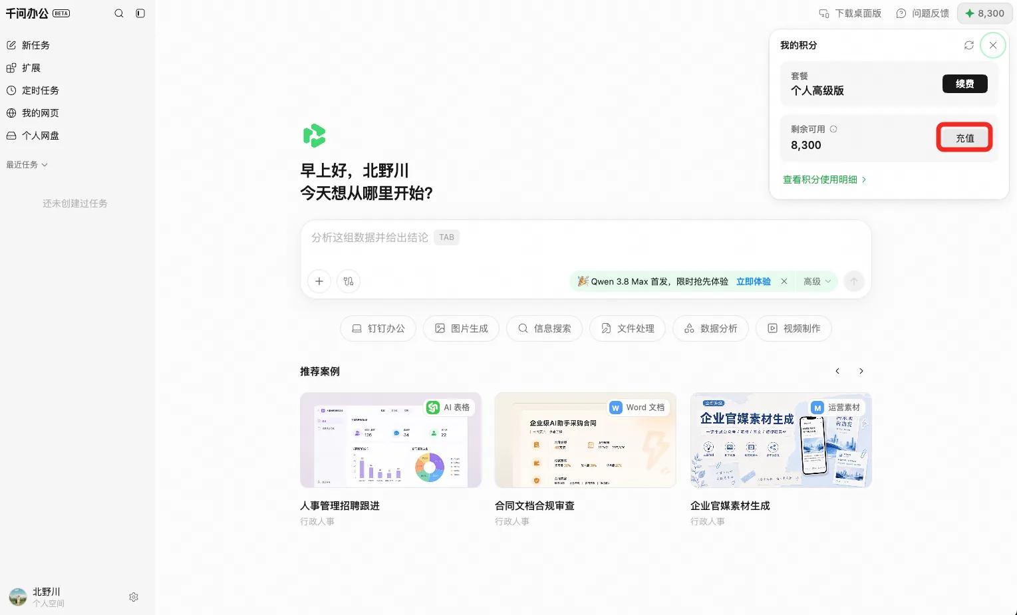Click the 企业官媒素材生成 title text
Viewport: 1017px width, 615px height.
coord(730,506)
